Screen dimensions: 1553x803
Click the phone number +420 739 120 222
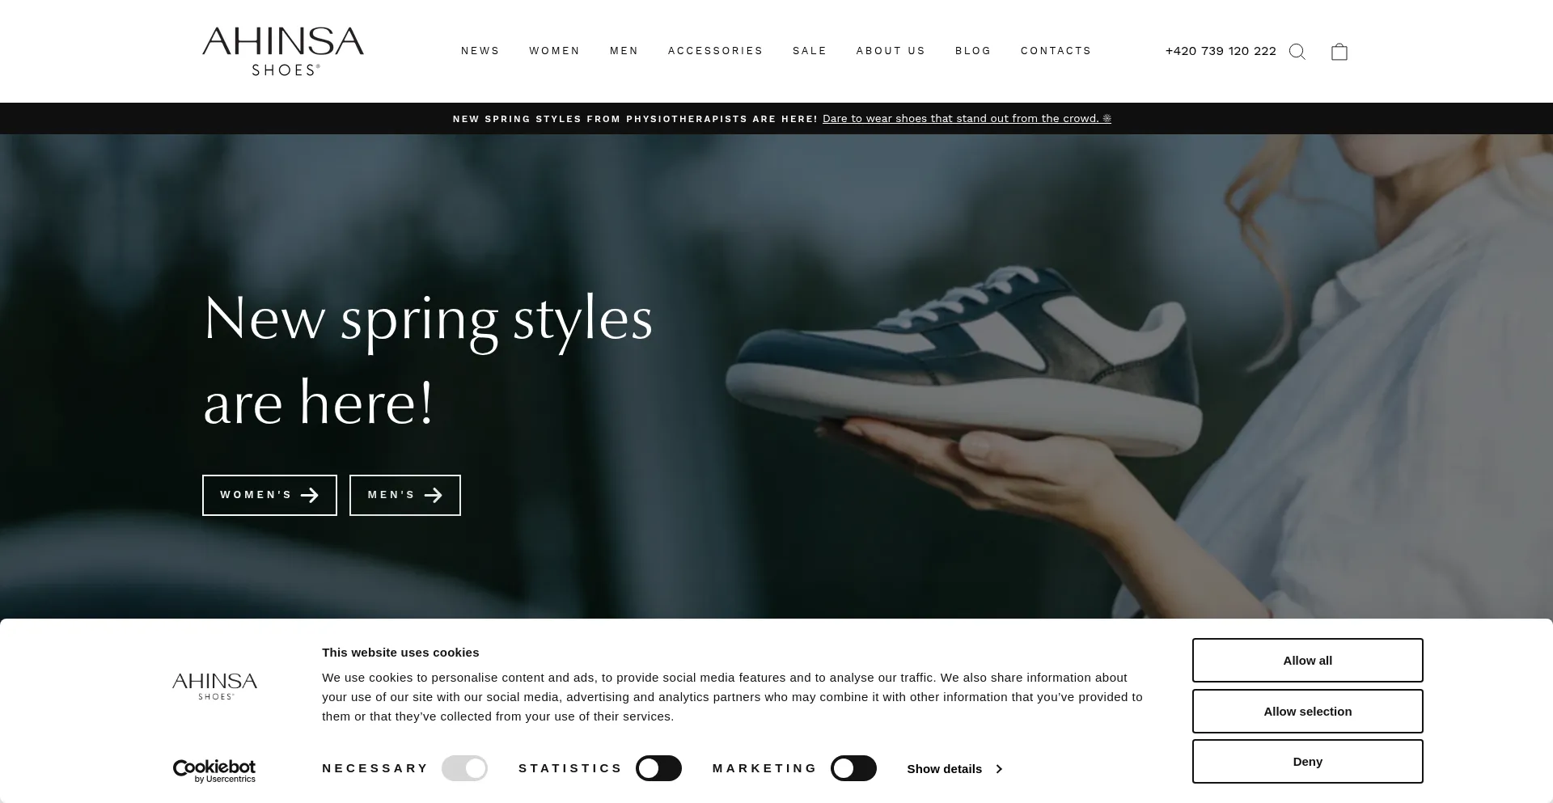(1221, 51)
